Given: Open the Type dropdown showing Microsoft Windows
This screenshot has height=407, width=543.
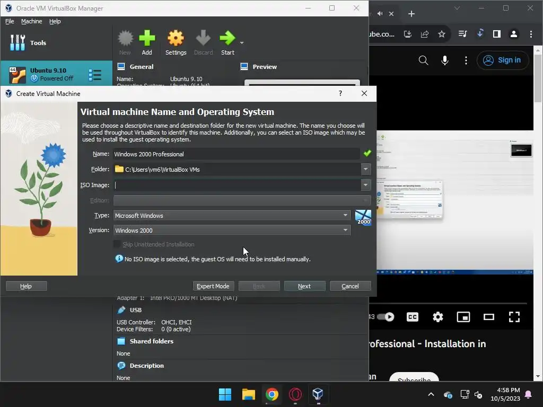Looking at the screenshot, I should pyautogui.click(x=232, y=215).
